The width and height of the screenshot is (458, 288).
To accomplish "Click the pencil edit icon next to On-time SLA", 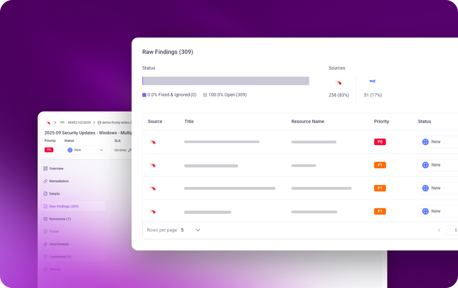I will tap(130, 150).
